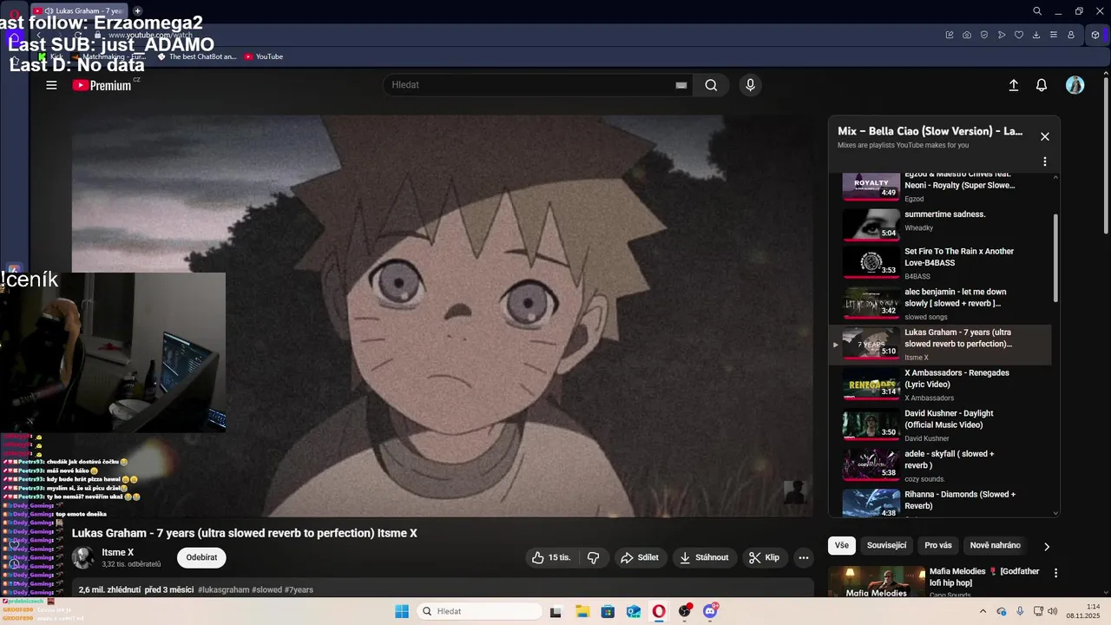Screen dimensions: 1111x625
Task: Open The best ChatBot bookmark
Action: coord(197,56)
